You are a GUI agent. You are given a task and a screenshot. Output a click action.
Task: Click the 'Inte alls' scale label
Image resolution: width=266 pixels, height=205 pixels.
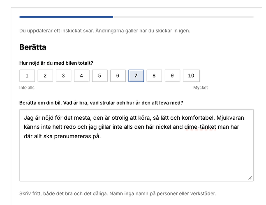click(x=27, y=88)
